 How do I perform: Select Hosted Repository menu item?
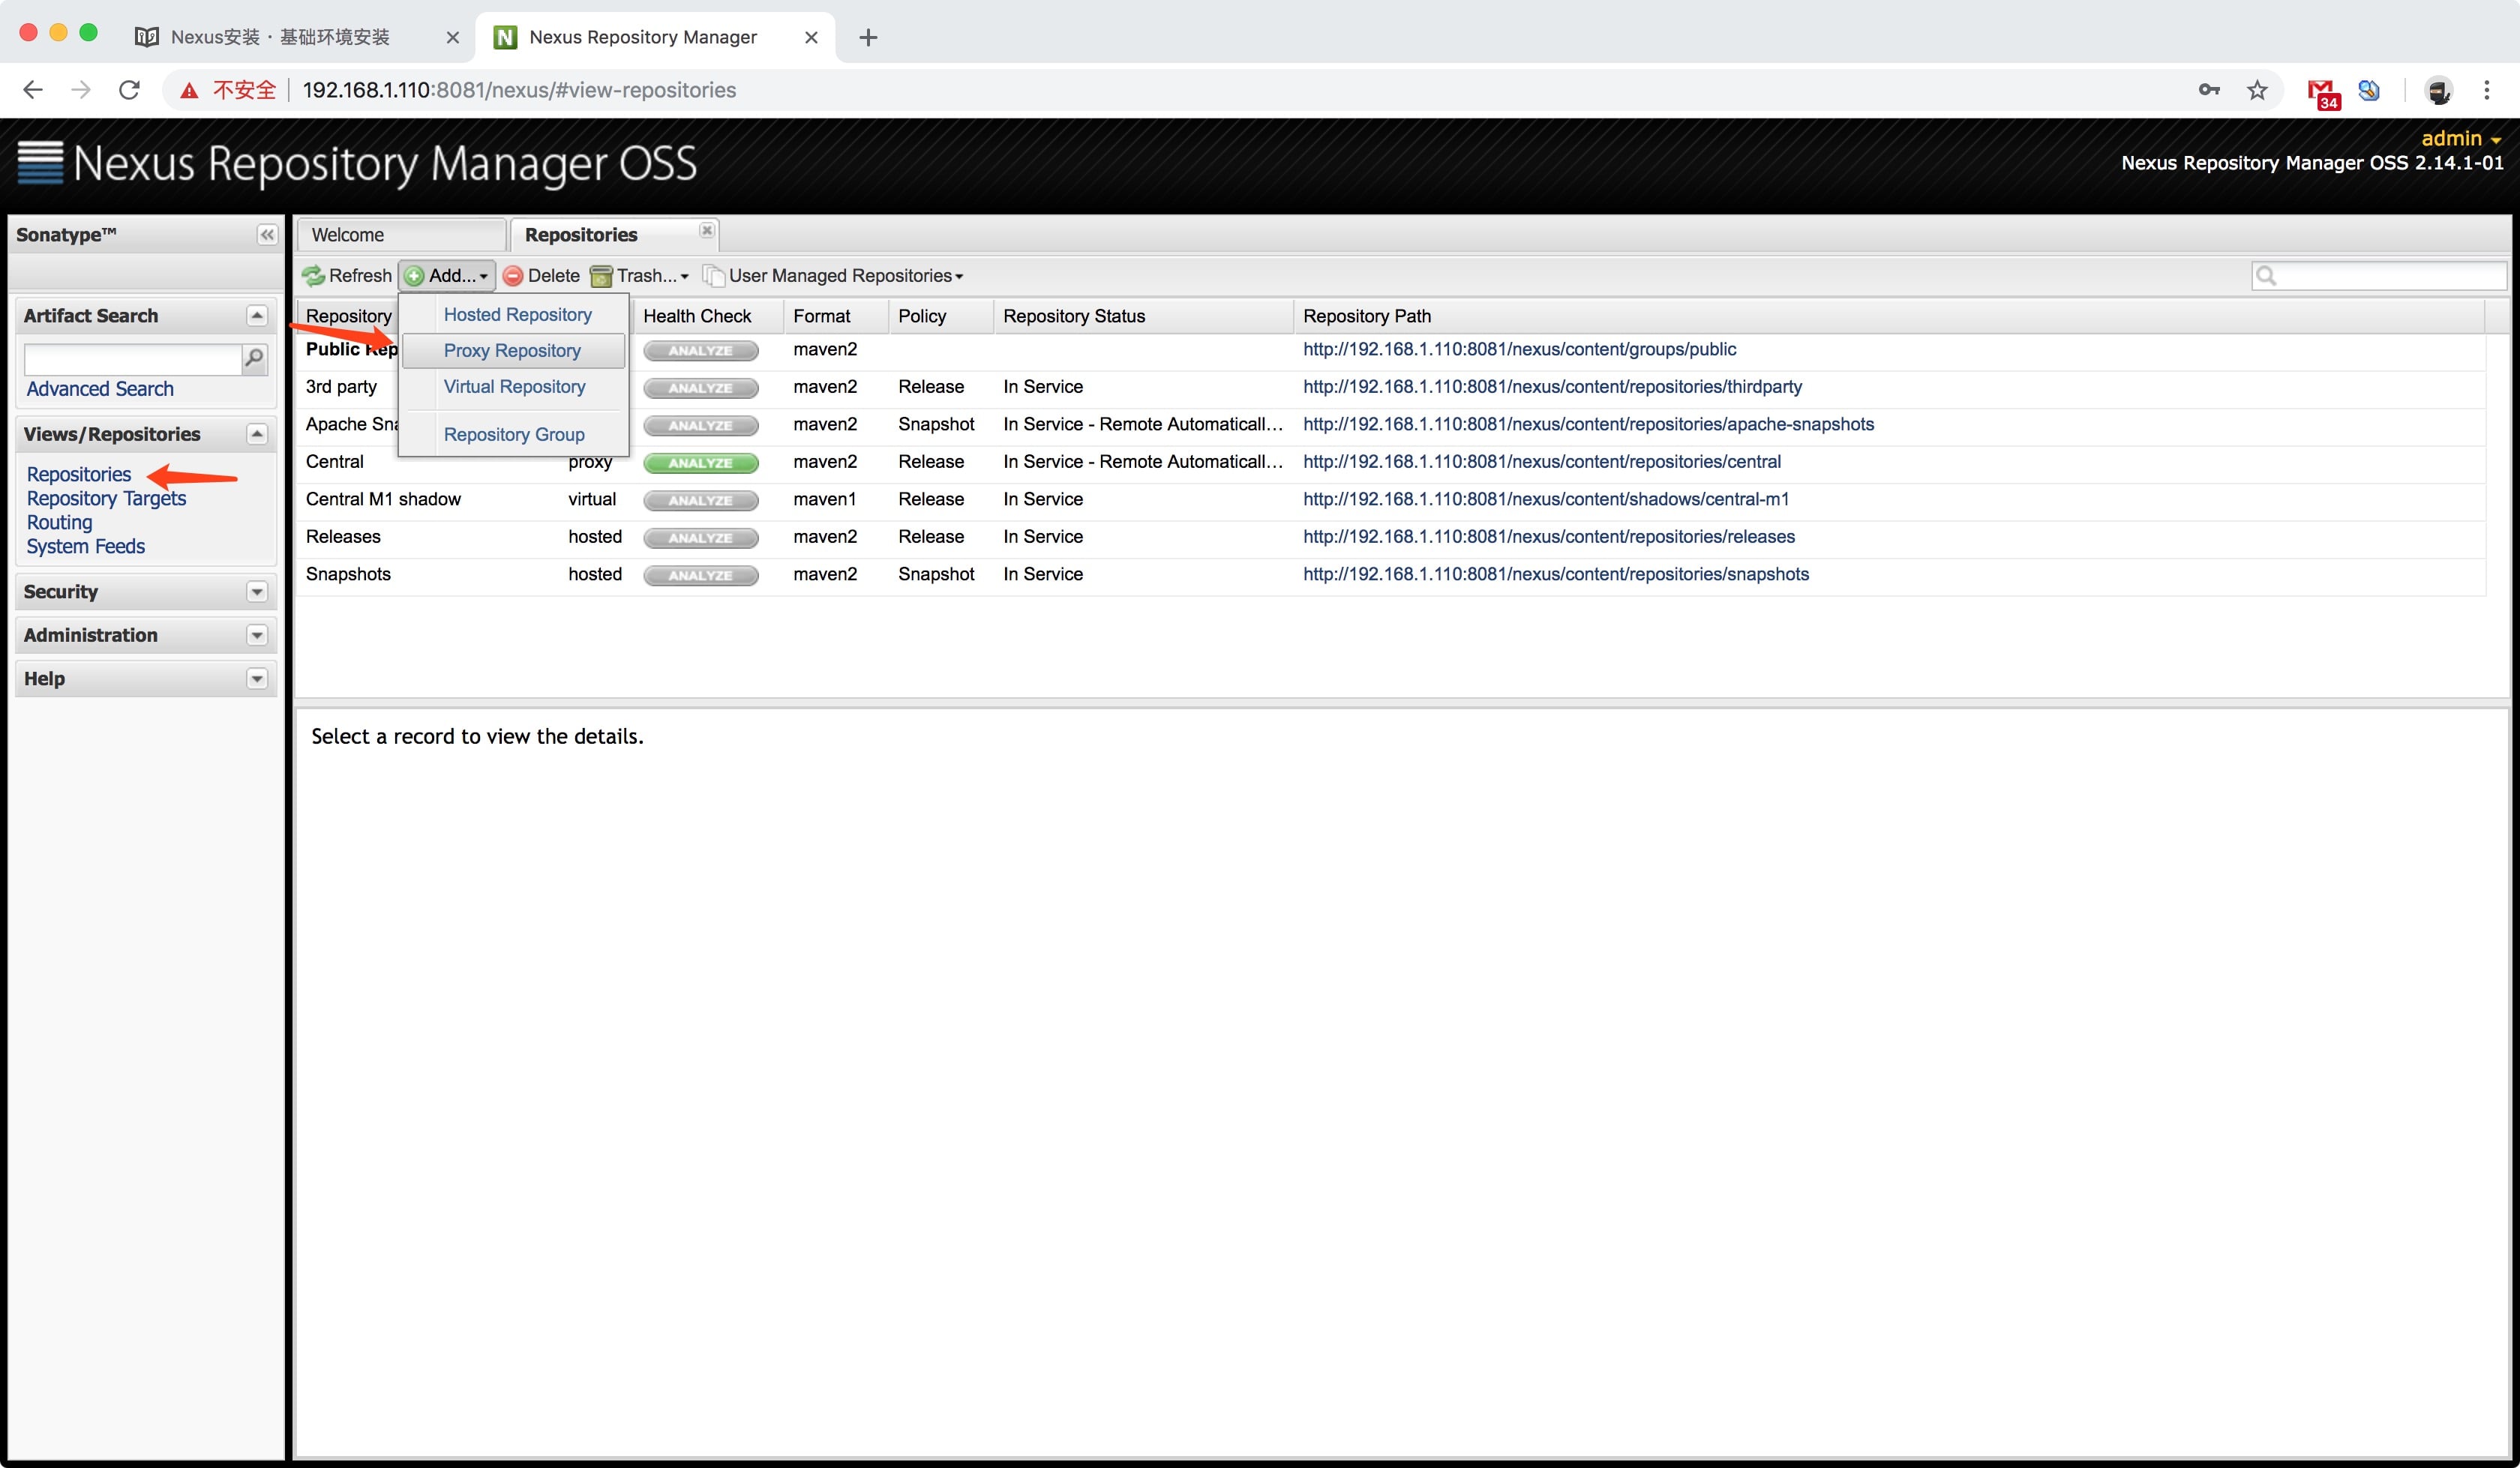click(517, 315)
